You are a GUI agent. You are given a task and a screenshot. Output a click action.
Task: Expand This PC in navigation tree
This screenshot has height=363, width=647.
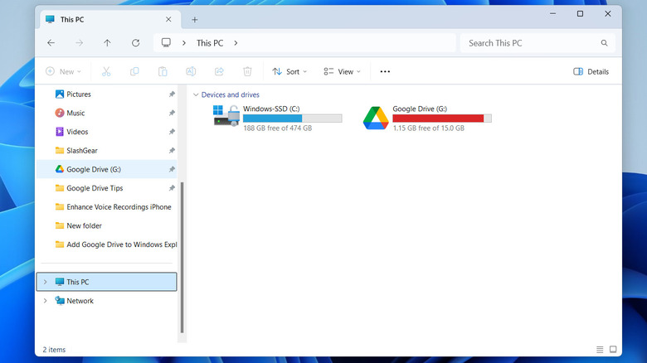(46, 282)
